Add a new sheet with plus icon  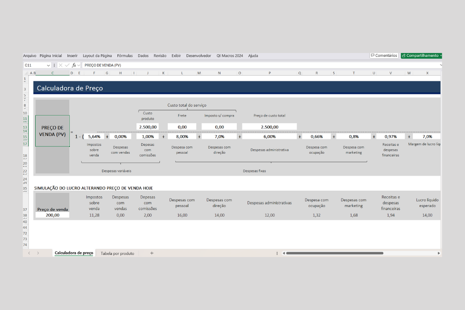(x=152, y=253)
